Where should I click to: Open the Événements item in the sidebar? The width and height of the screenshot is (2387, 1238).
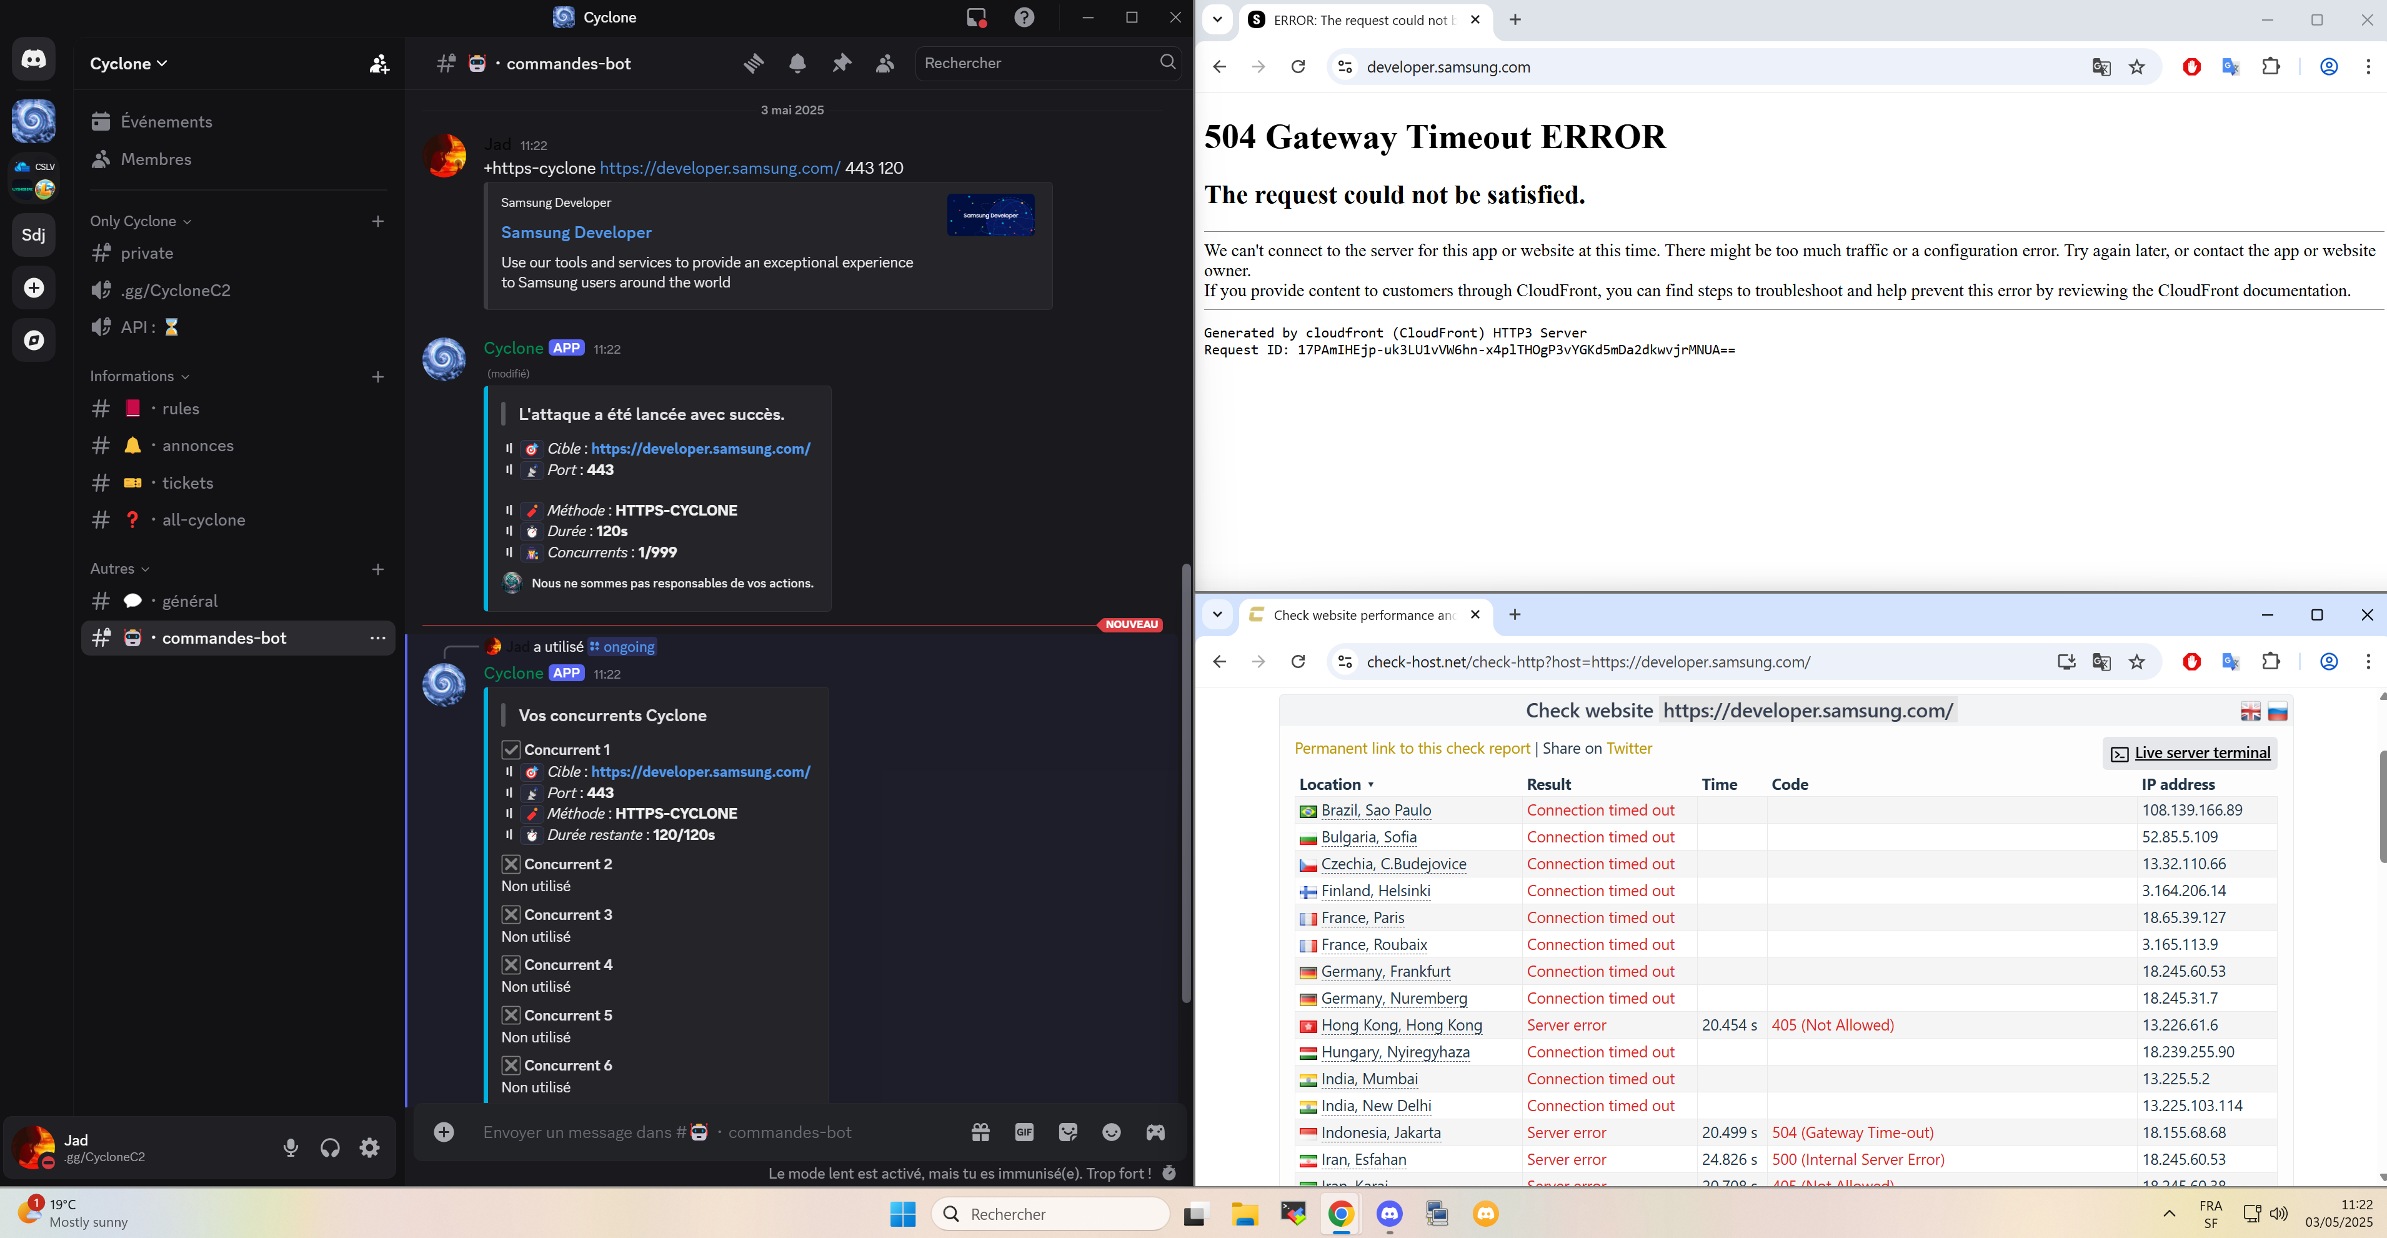166,121
